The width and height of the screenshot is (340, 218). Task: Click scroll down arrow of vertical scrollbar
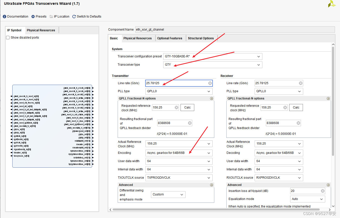pyautogui.click(x=333, y=206)
